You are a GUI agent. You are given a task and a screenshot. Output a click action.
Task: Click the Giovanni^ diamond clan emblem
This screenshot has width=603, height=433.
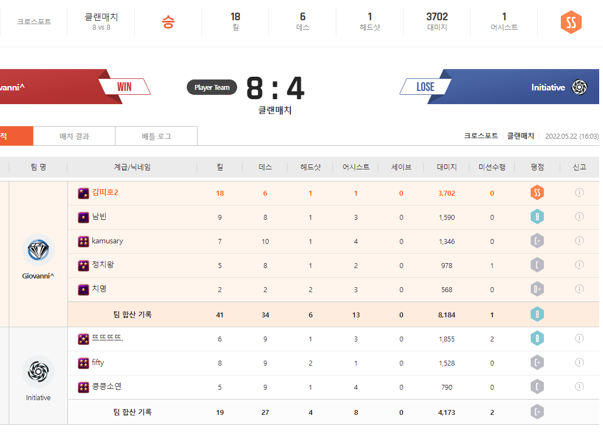point(38,250)
